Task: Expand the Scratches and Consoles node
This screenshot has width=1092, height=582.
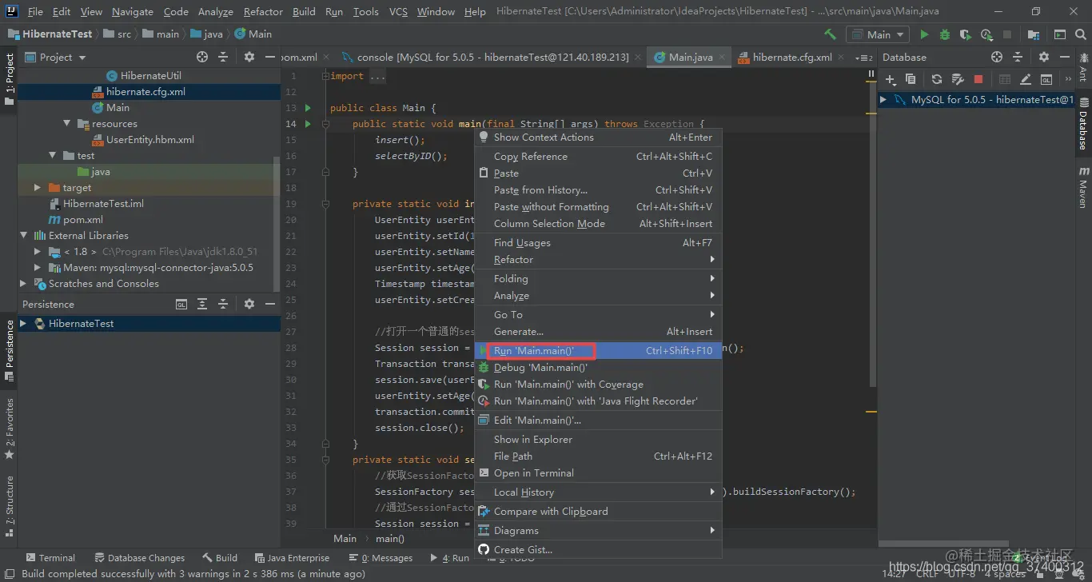Action: (x=23, y=284)
